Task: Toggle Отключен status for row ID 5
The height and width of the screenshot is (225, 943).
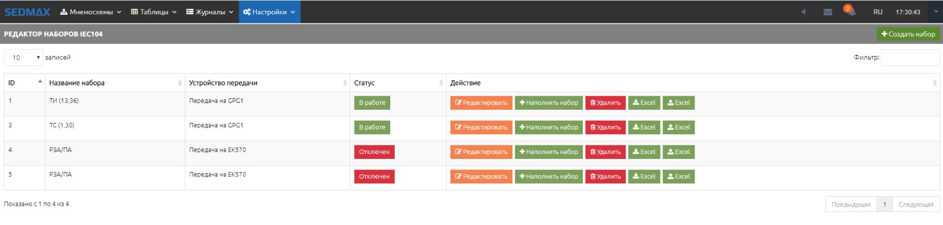Action: [374, 176]
